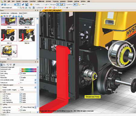Toggle the Lock Selection Enable checkbox
The width and height of the screenshot is (136, 116).
tap(21, 100)
